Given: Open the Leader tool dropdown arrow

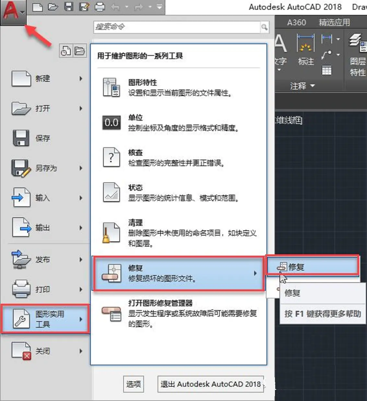Looking at the screenshot, I should pyautogui.click(x=338, y=55).
